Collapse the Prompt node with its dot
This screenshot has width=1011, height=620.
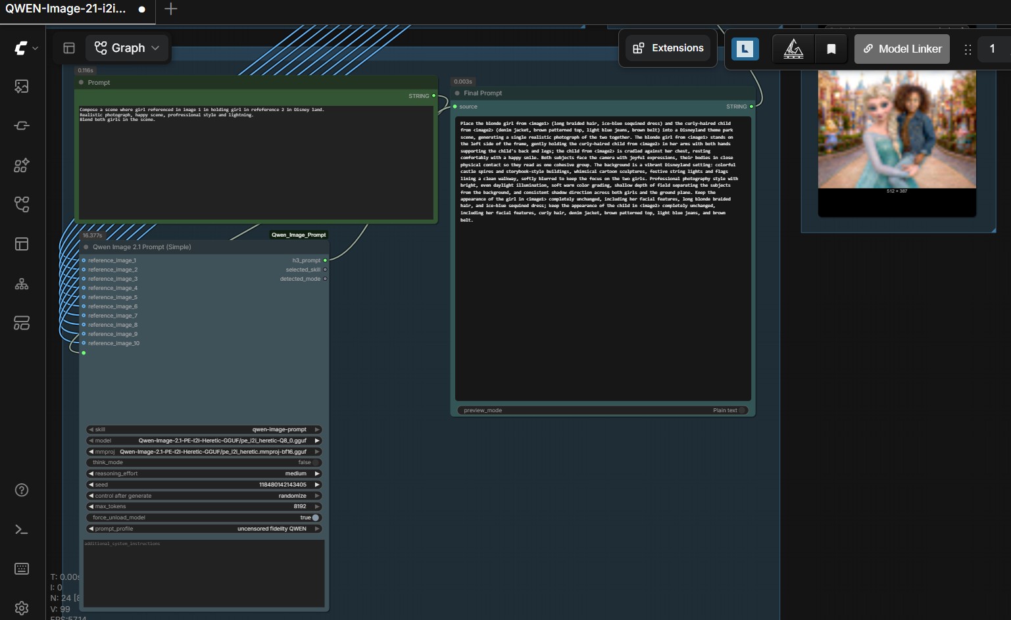pyautogui.click(x=81, y=83)
